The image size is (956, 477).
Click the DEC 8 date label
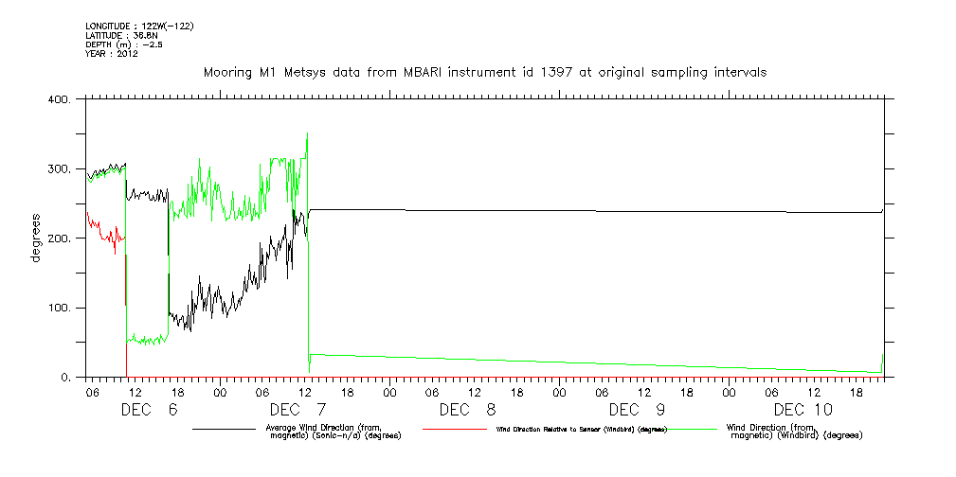[467, 410]
